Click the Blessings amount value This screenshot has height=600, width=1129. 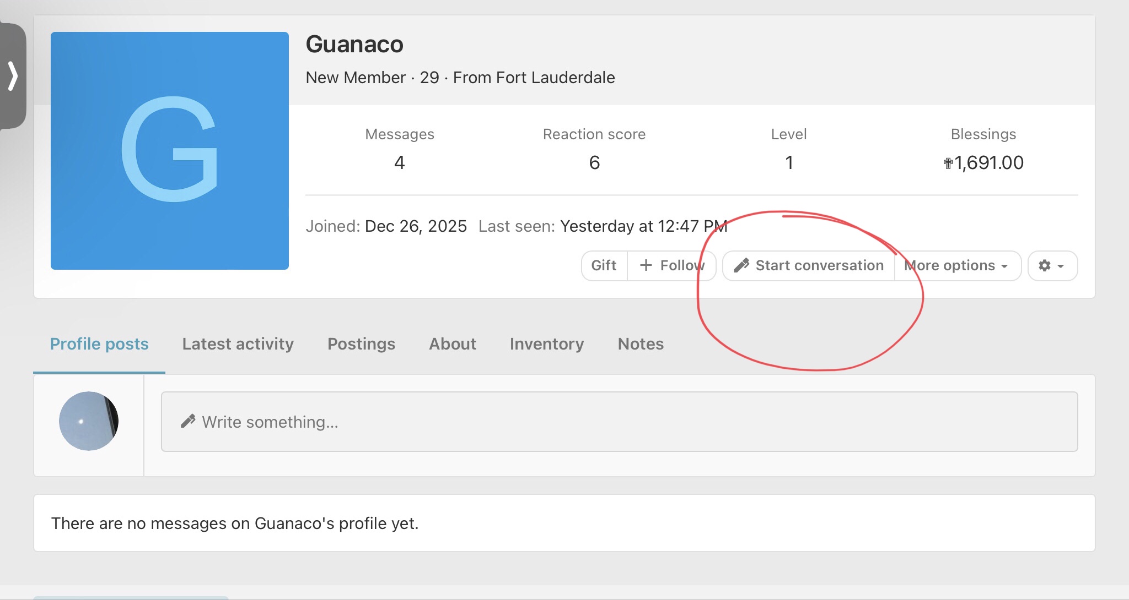point(983,163)
